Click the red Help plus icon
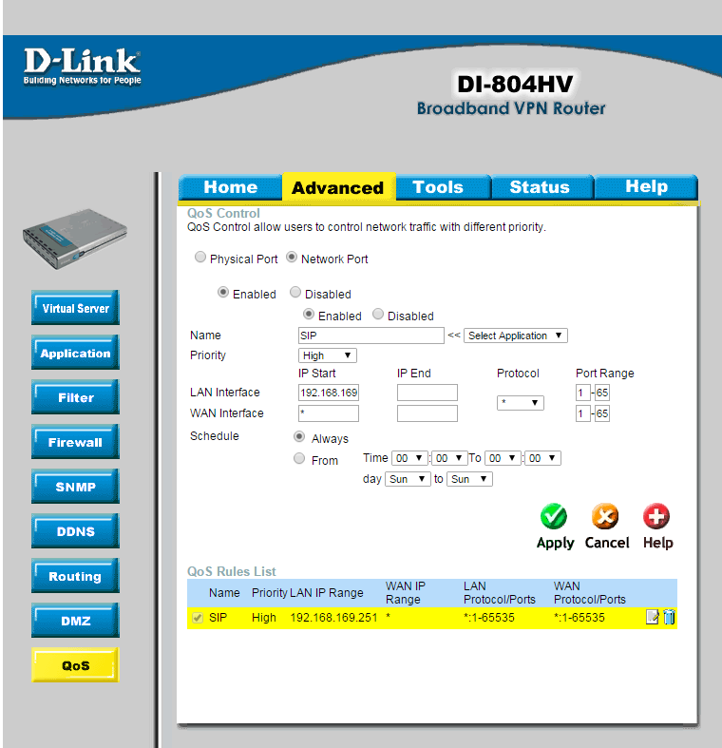722x748 pixels. (656, 516)
